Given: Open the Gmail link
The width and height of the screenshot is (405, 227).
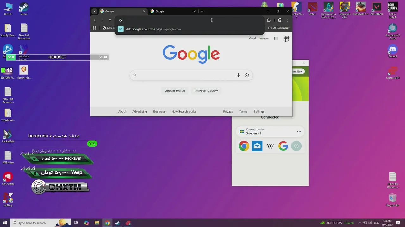Looking at the screenshot, I should [253, 38].
